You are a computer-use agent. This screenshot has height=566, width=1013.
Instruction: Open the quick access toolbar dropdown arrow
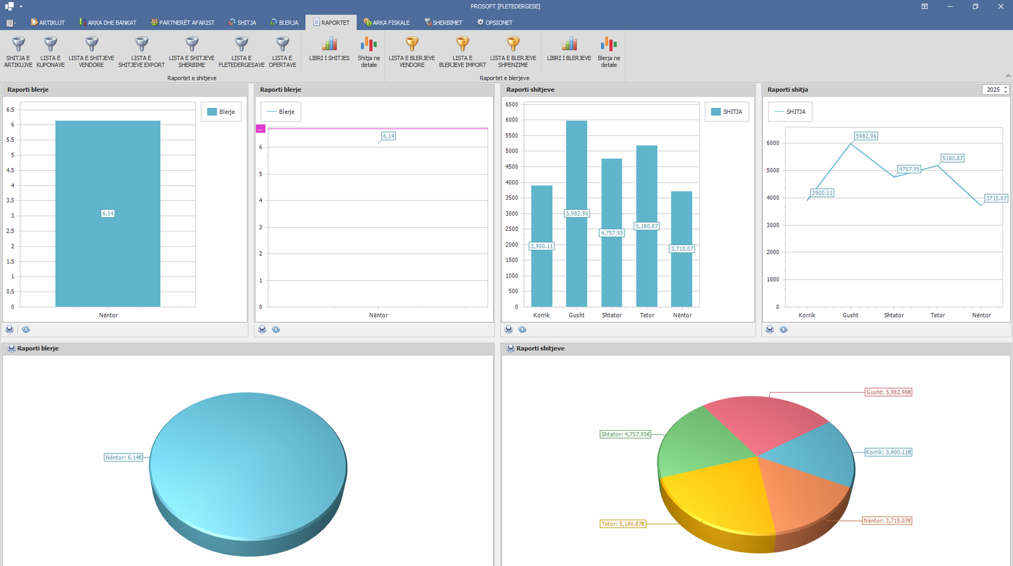21,6
